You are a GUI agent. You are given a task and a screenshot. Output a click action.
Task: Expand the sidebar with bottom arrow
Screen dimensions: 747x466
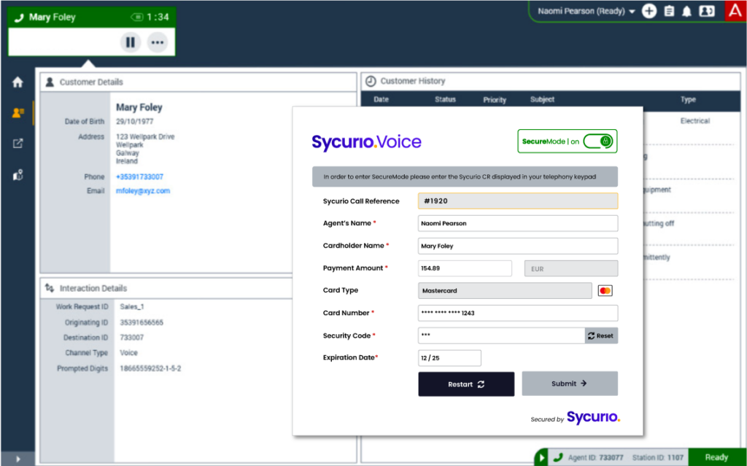[x=18, y=459]
